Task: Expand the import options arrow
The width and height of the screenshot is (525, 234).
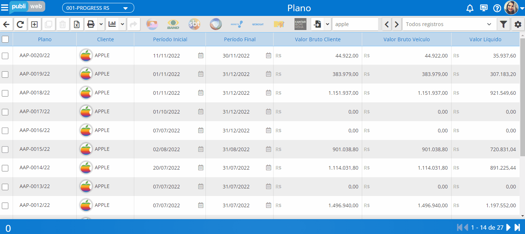Action: click(x=327, y=24)
